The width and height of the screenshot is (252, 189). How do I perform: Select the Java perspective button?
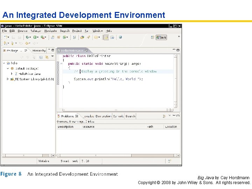pos(161,37)
